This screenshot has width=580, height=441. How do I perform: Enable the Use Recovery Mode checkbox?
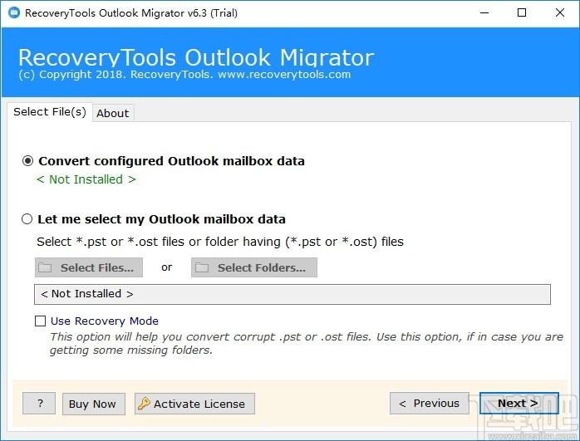coord(40,321)
